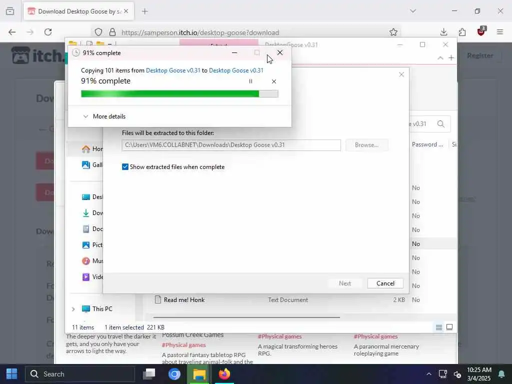Image resolution: width=512 pixels, height=384 pixels.
Task: Open Task View on taskbar
Action: (149, 374)
